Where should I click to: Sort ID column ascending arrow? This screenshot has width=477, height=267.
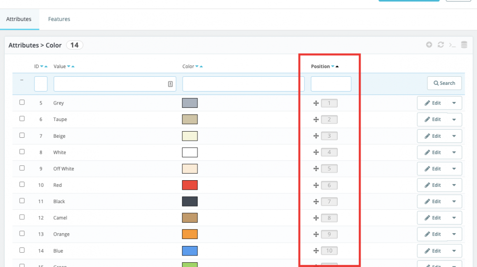coord(46,66)
